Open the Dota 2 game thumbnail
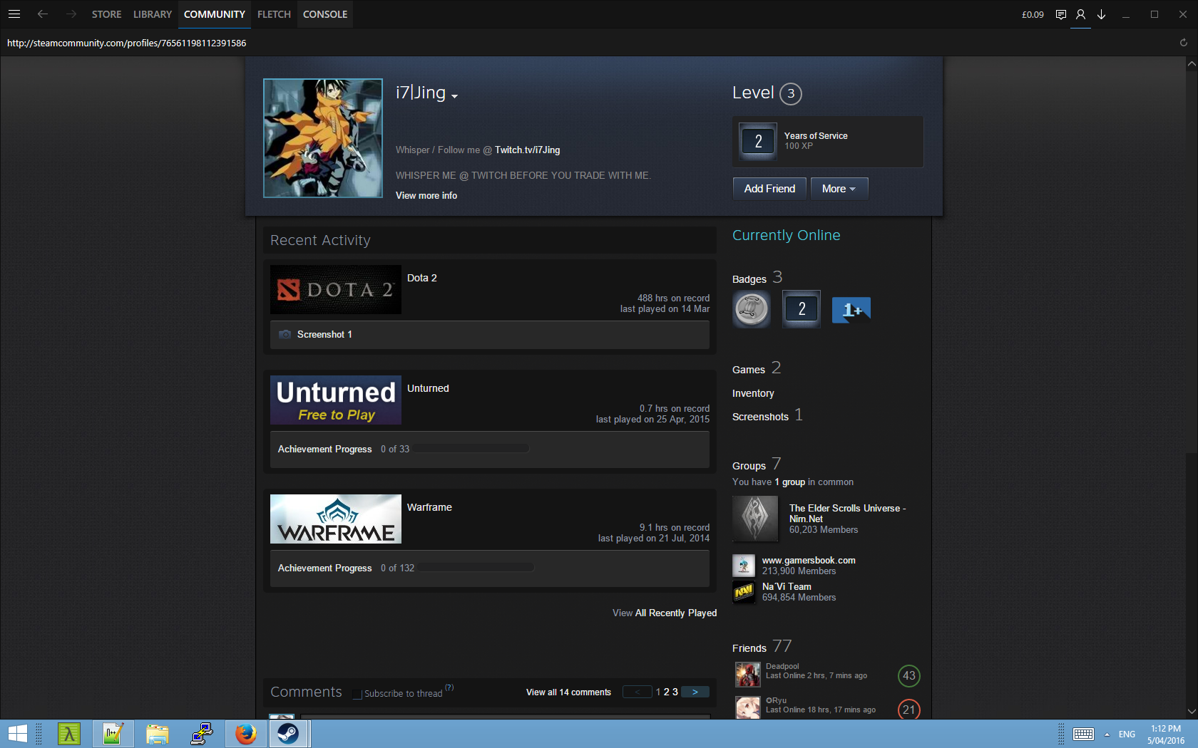The height and width of the screenshot is (748, 1198). coord(336,290)
